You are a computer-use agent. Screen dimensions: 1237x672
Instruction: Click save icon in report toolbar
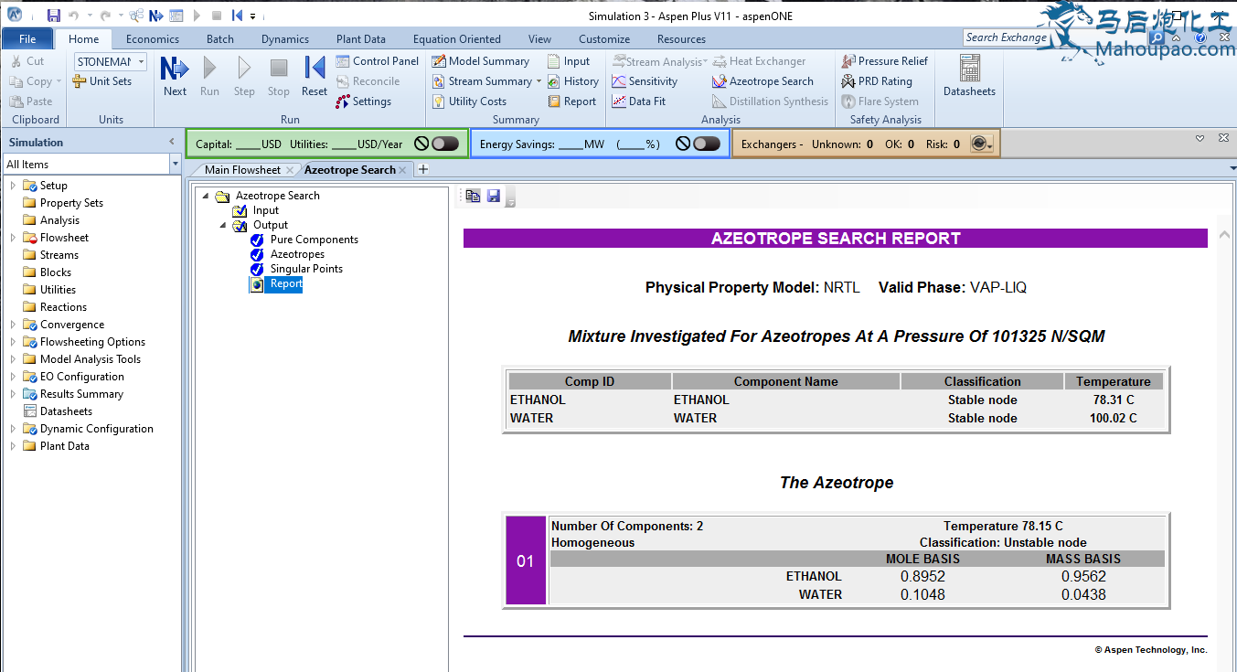tap(494, 196)
